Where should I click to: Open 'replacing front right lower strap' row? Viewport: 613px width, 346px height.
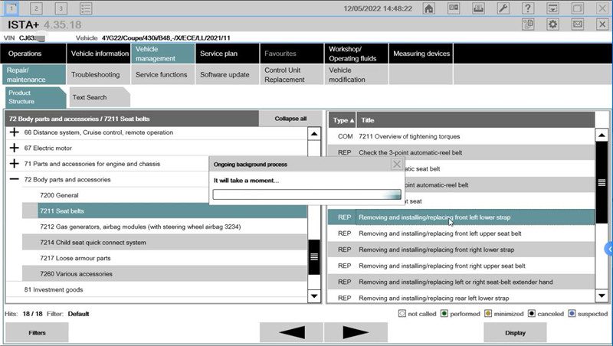(x=461, y=249)
